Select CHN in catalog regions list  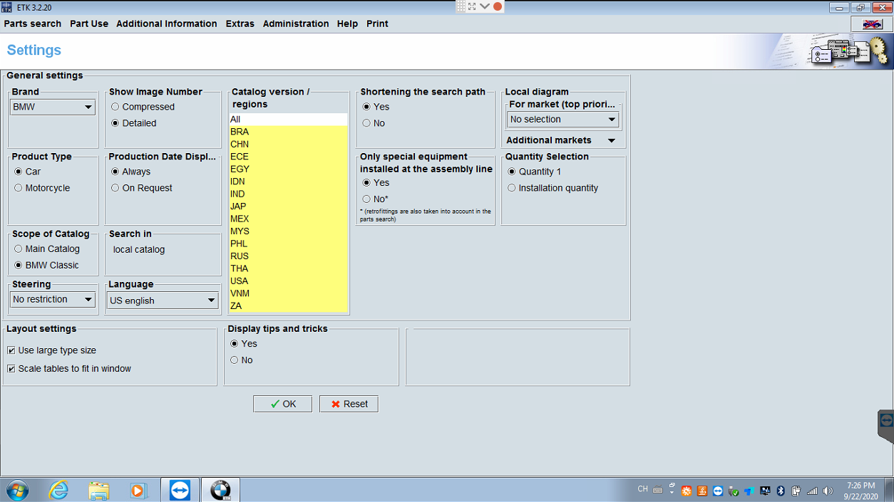point(289,145)
